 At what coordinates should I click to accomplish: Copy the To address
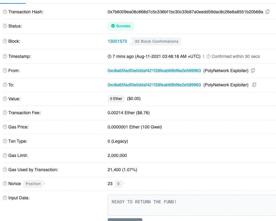coord(254,85)
